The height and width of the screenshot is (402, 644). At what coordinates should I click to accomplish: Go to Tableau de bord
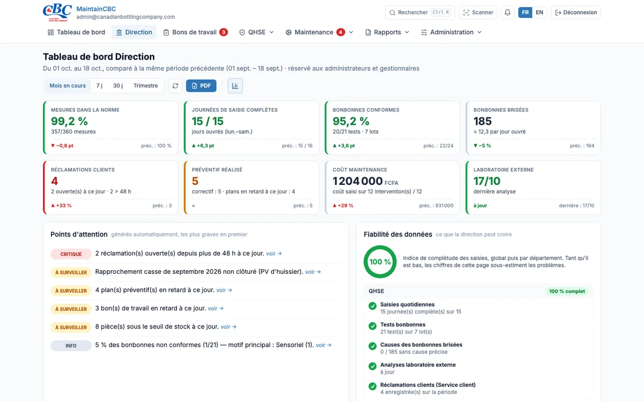coord(76,32)
